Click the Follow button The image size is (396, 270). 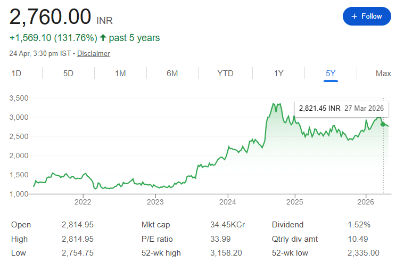[367, 17]
